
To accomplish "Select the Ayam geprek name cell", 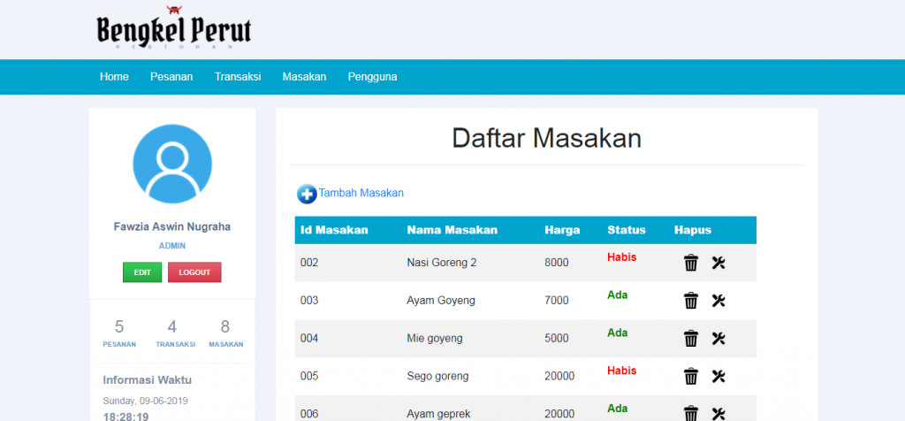I will (438, 414).
